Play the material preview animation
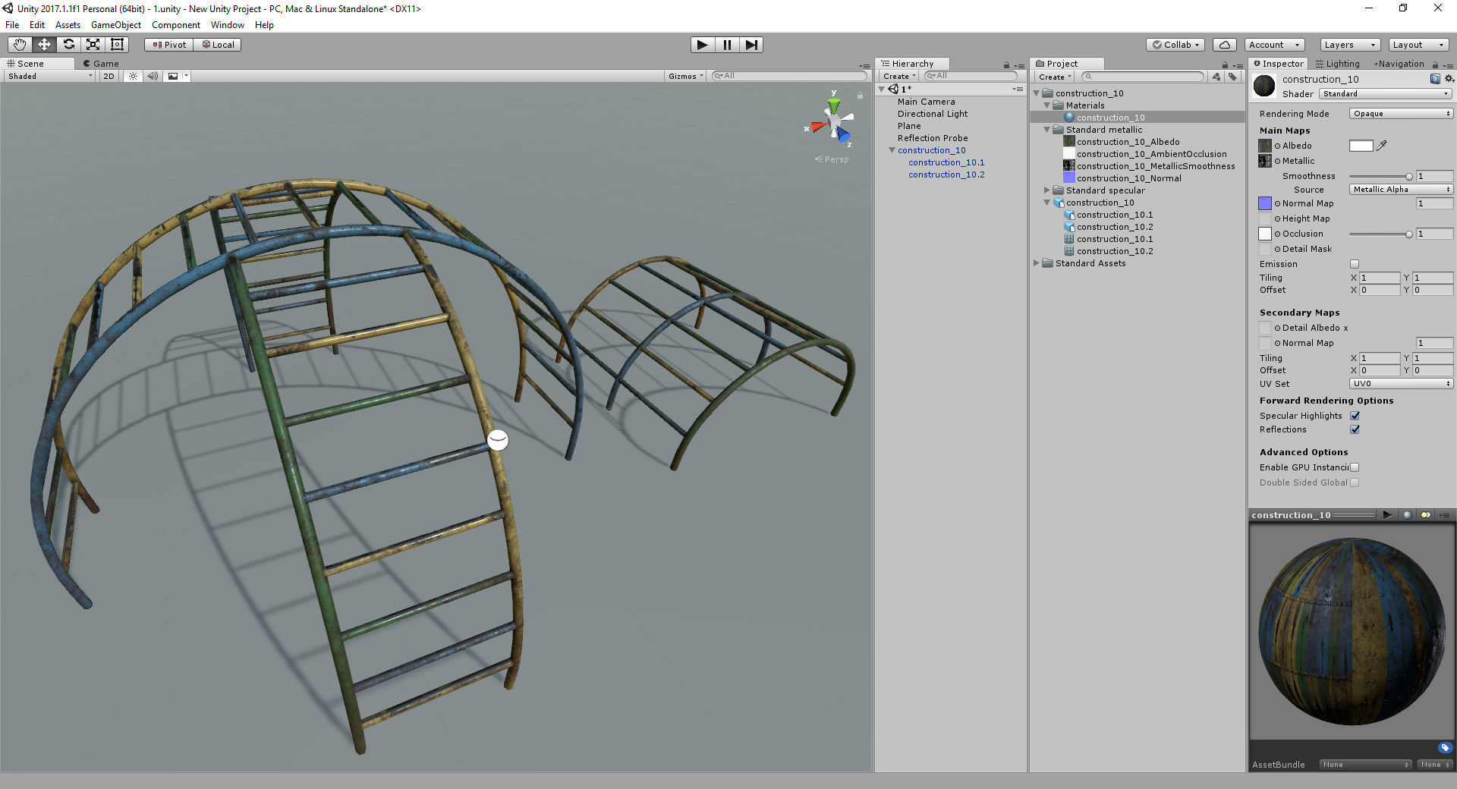Image resolution: width=1457 pixels, height=789 pixels. click(1387, 515)
